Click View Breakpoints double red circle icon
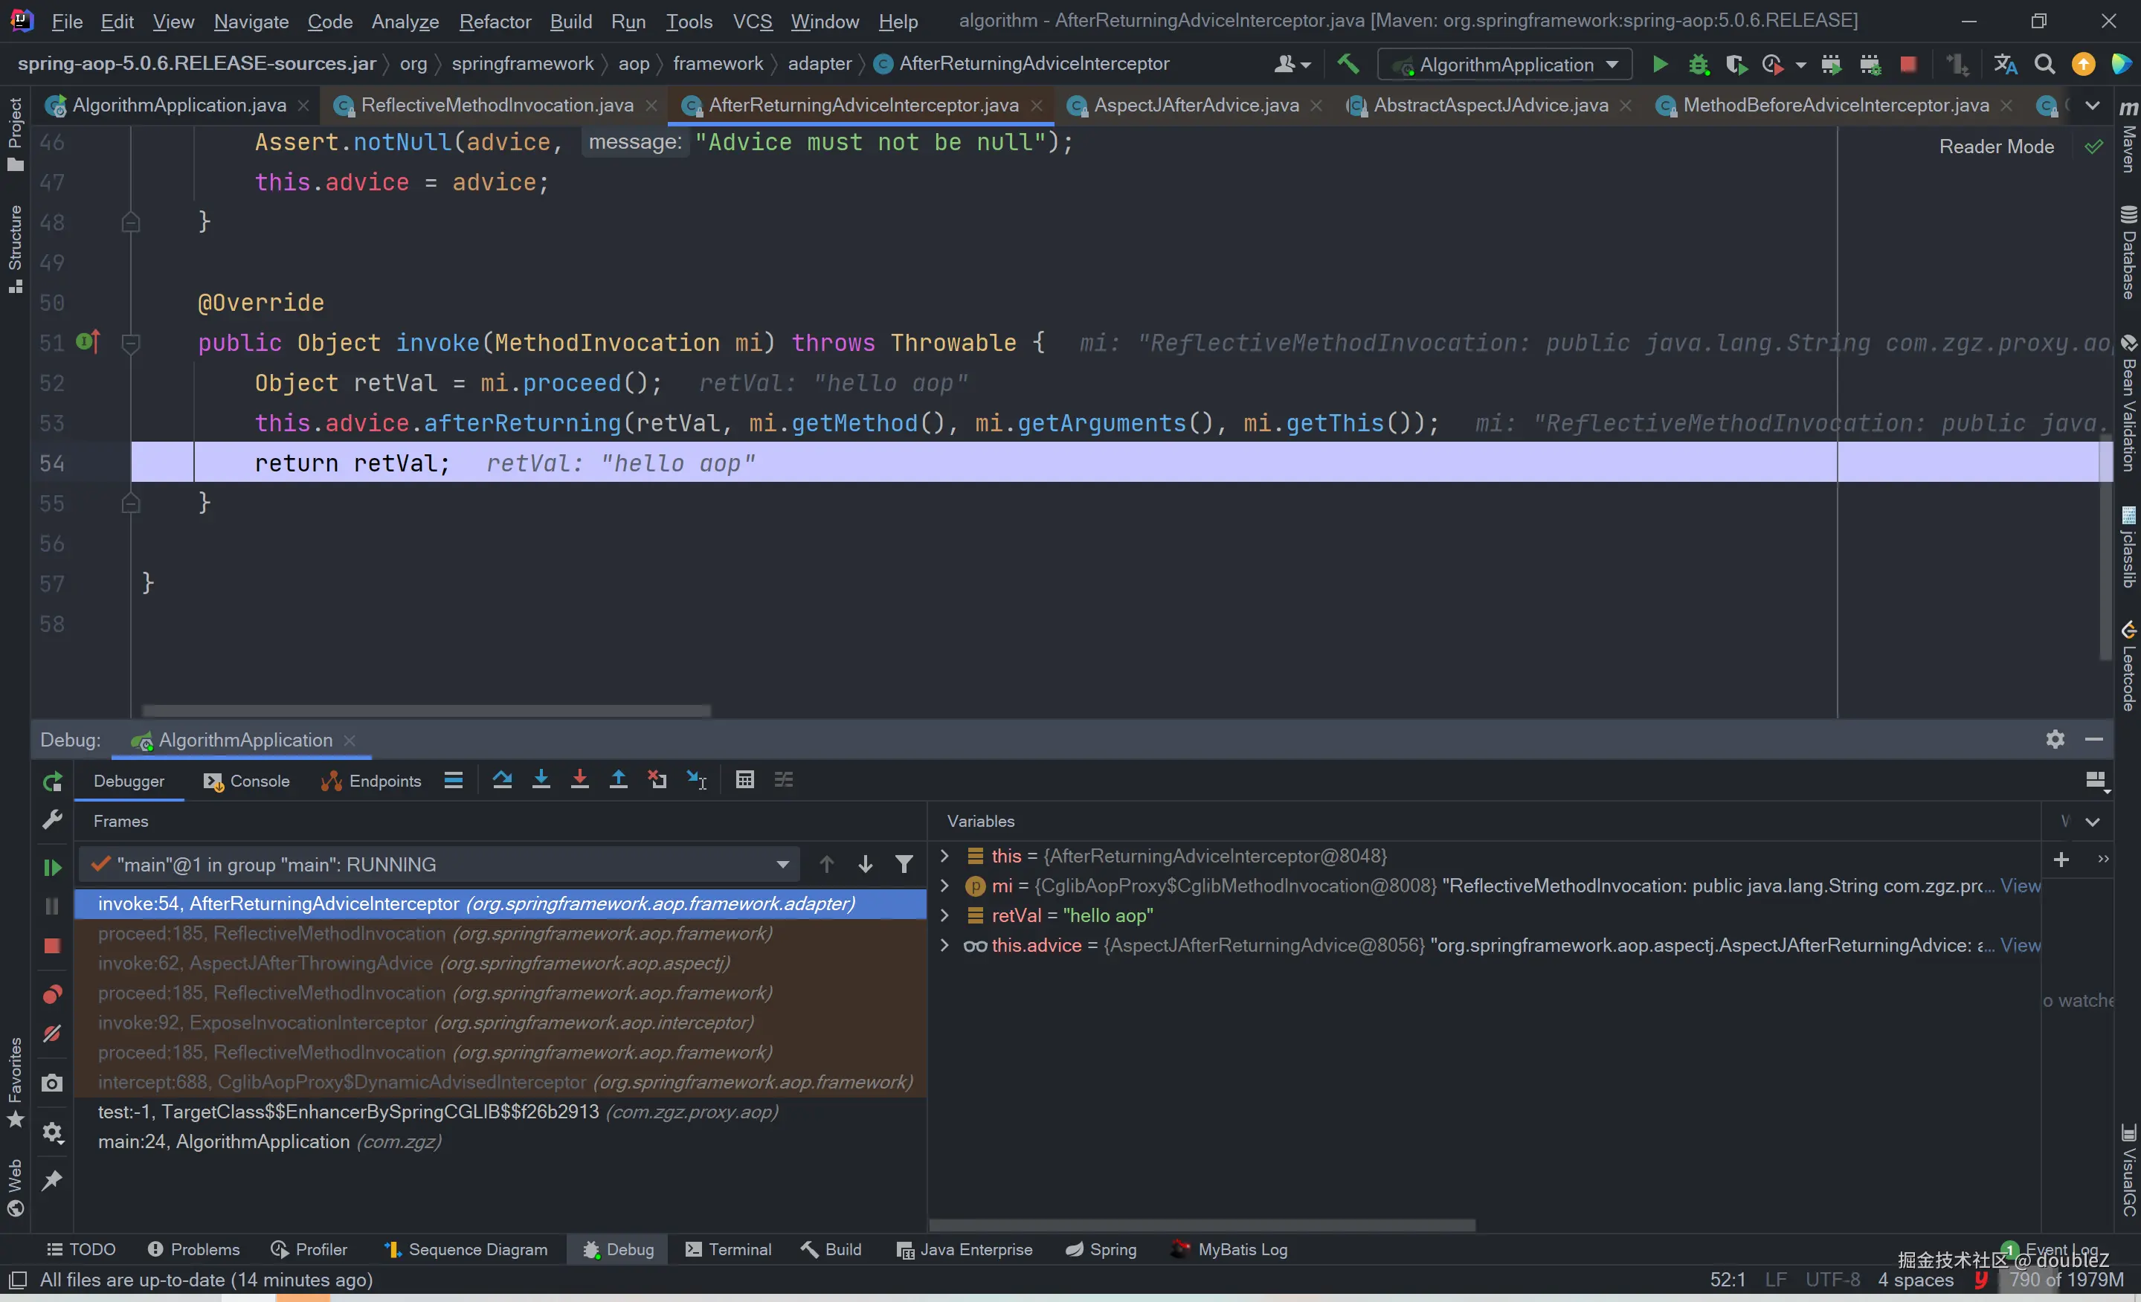The image size is (2141, 1302). [52, 994]
